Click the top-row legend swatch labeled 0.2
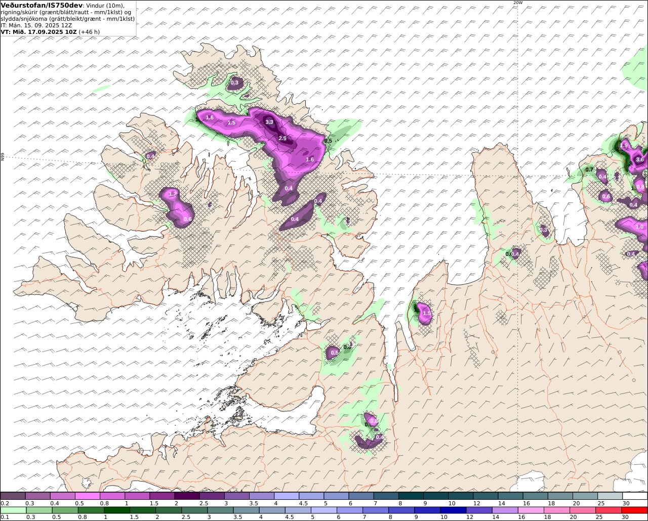Viewport: 648px width, 521px height. click(x=13, y=496)
